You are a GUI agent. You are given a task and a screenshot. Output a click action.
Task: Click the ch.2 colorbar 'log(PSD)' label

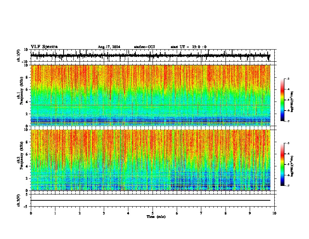292,166
